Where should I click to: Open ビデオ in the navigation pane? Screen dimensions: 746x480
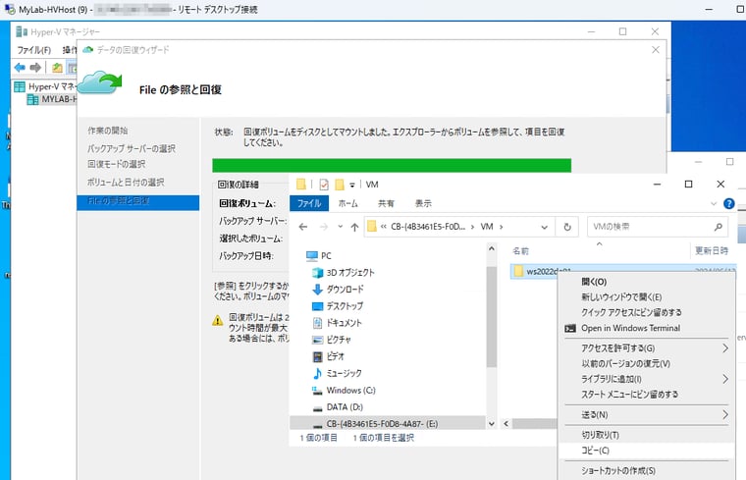(x=328, y=356)
